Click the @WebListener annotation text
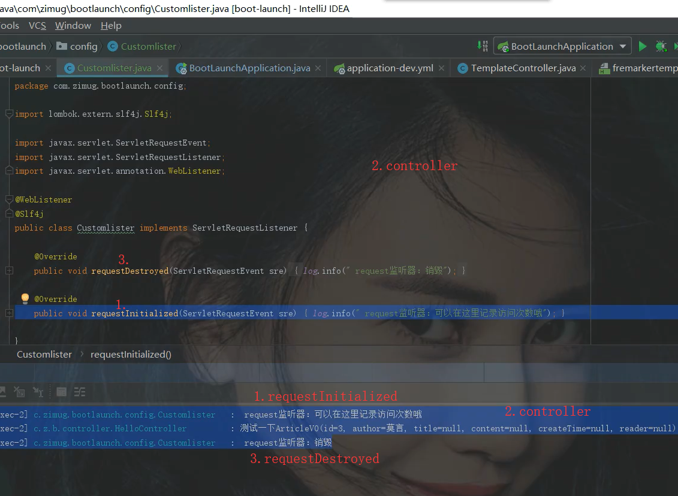This screenshot has height=496, width=678. tap(43, 199)
